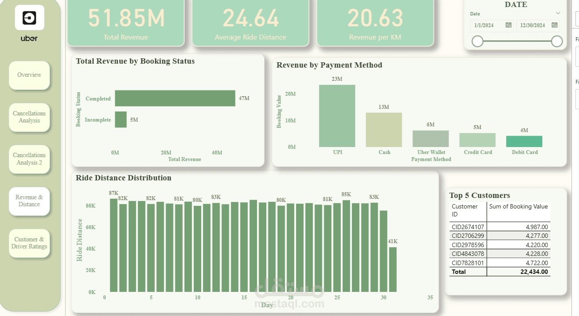Select customer CID7828101 in the table

[x=468, y=263]
